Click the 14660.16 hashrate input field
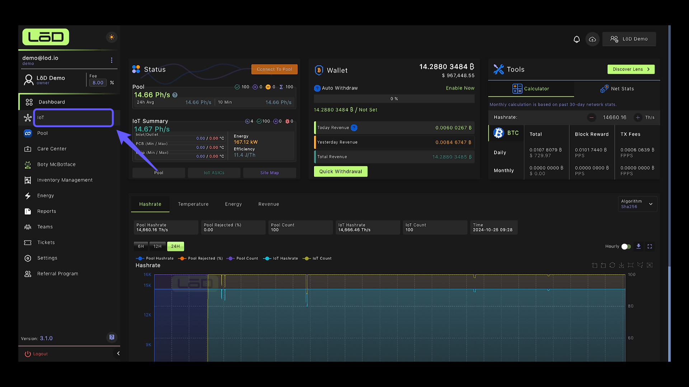Image resolution: width=689 pixels, height=387 pixels. click(614, 118)
